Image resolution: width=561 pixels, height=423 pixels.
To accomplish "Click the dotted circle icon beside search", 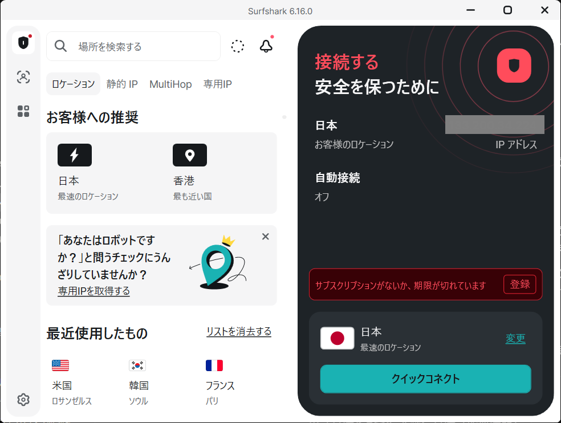I will click(x=238, y=46).
